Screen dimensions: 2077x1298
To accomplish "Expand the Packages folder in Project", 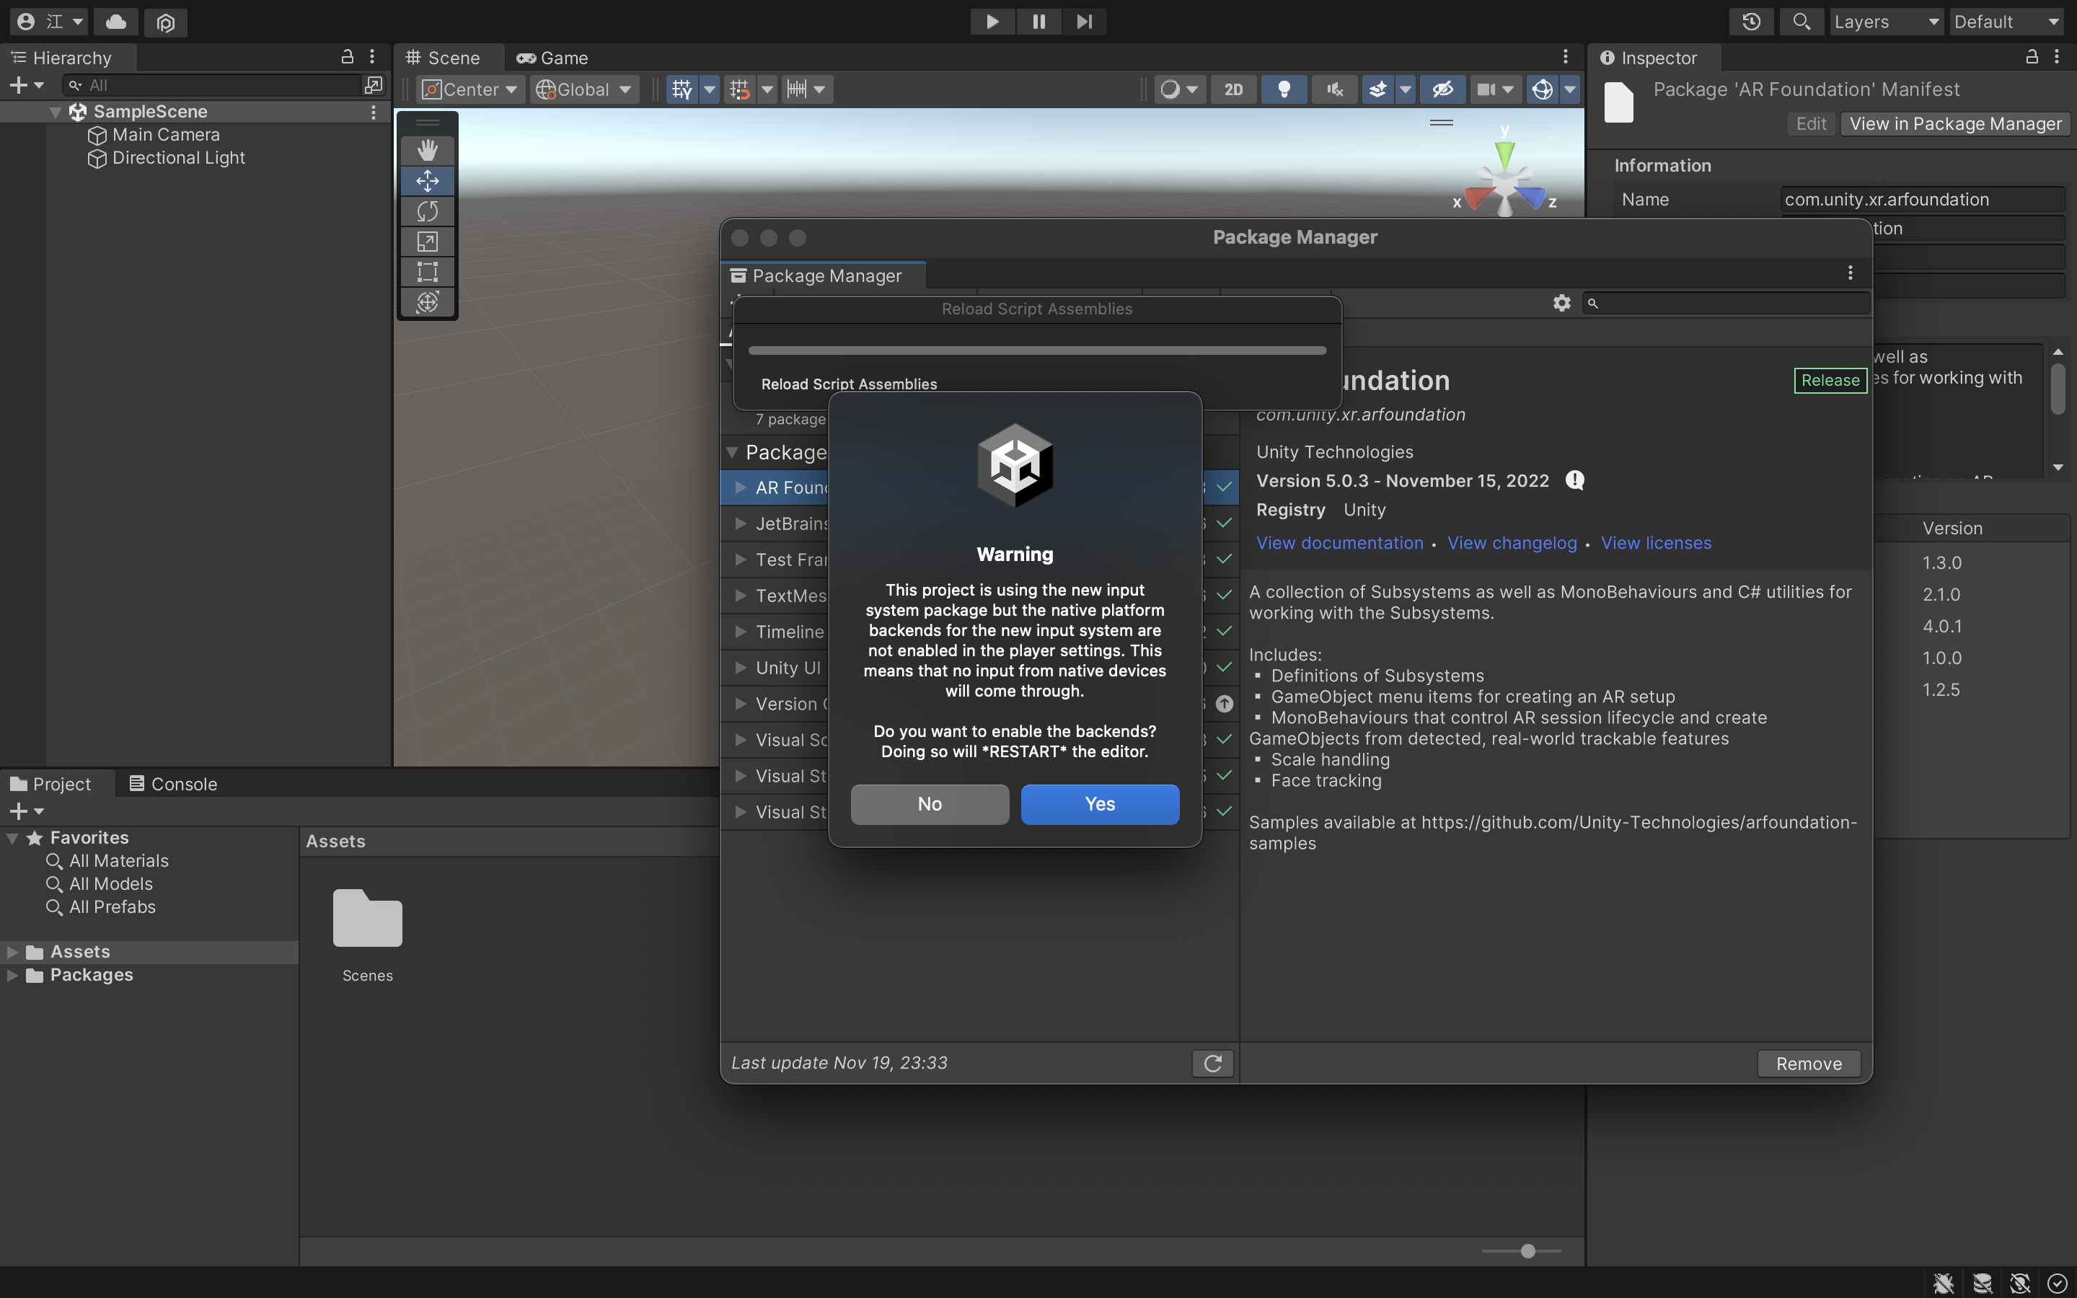I will point(13,975).
